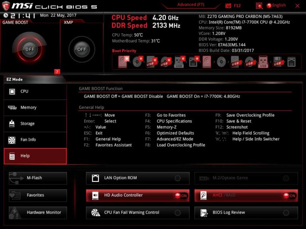Viewport: 306px width, 229px height.
Task: Click the F10: Save & Reset help entry
Action: tap(233, 121)
